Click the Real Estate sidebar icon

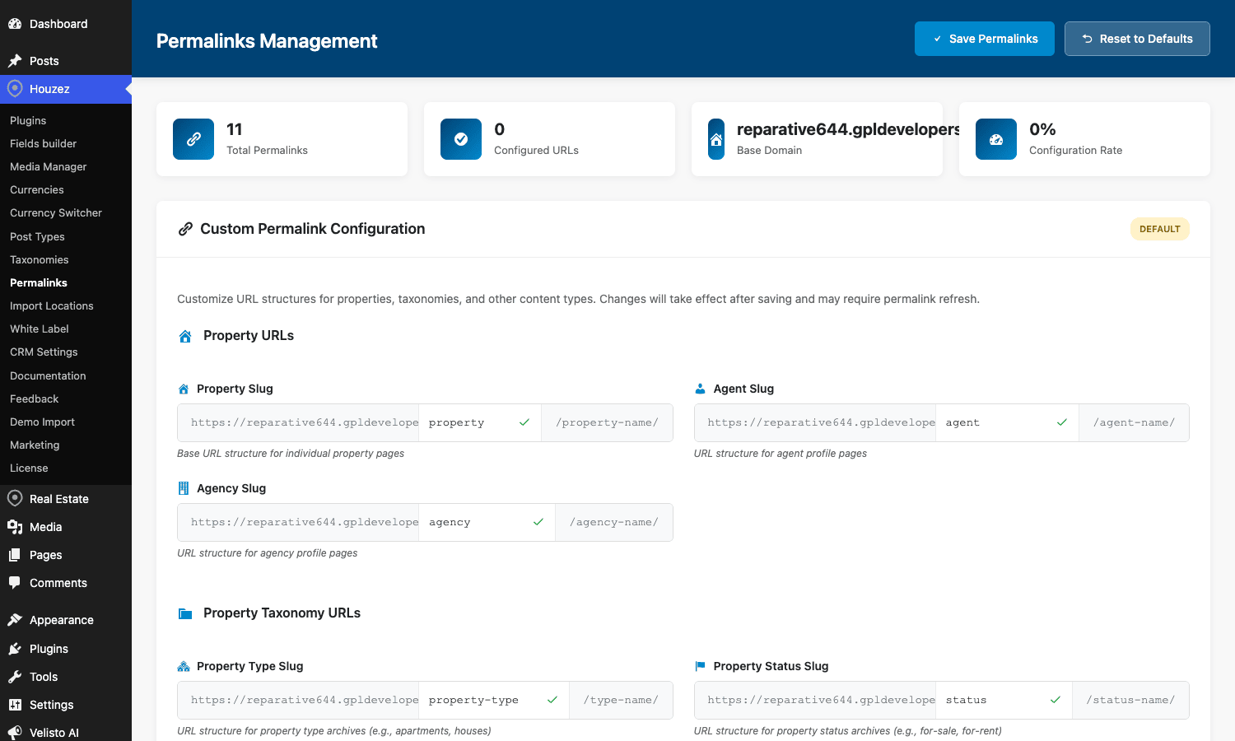15,498
